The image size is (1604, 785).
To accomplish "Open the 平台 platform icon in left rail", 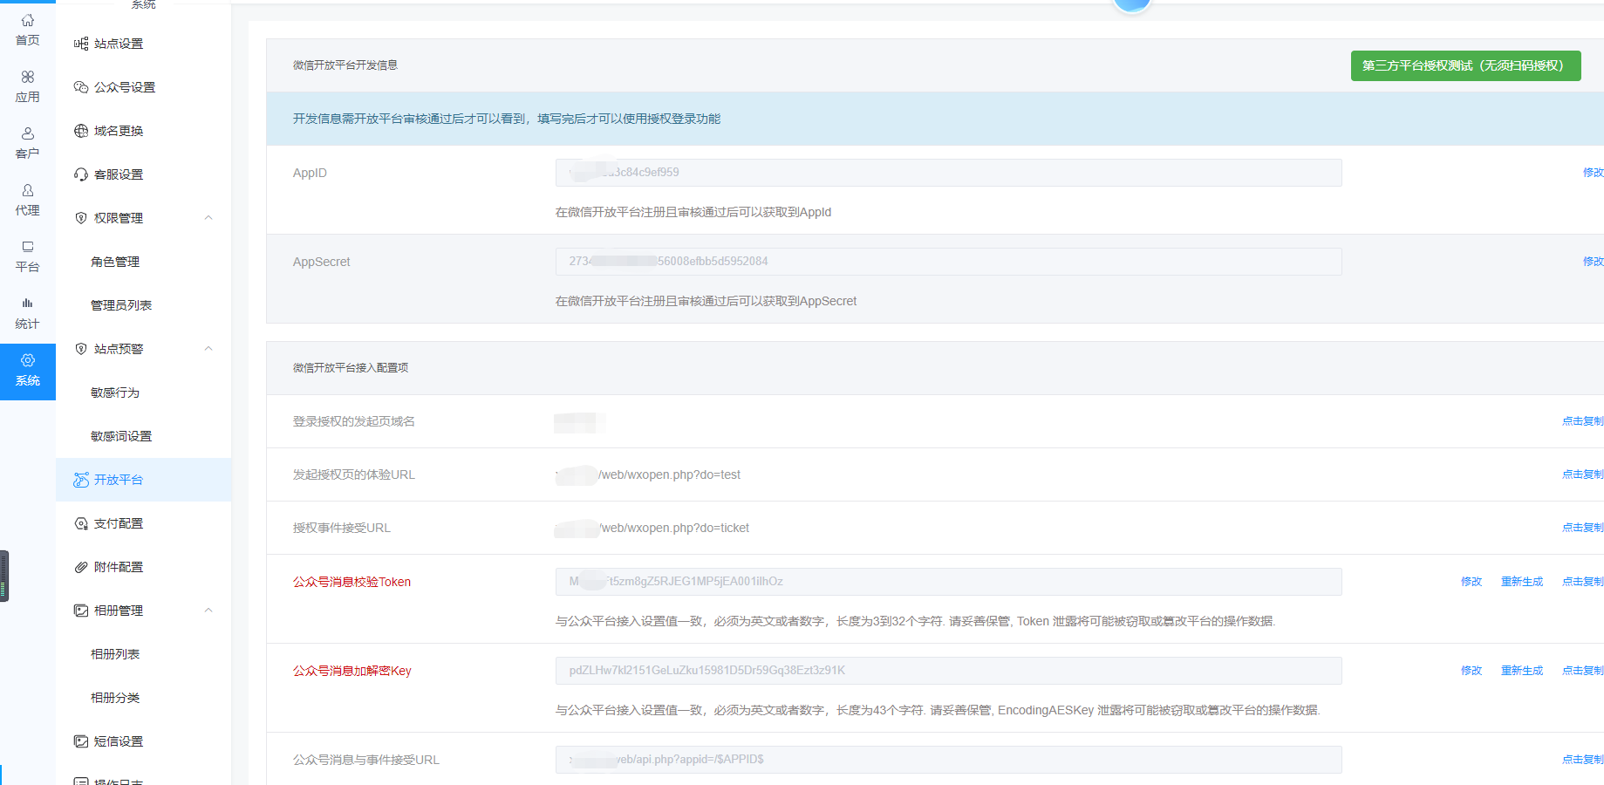I will click(x=28, y=247).
